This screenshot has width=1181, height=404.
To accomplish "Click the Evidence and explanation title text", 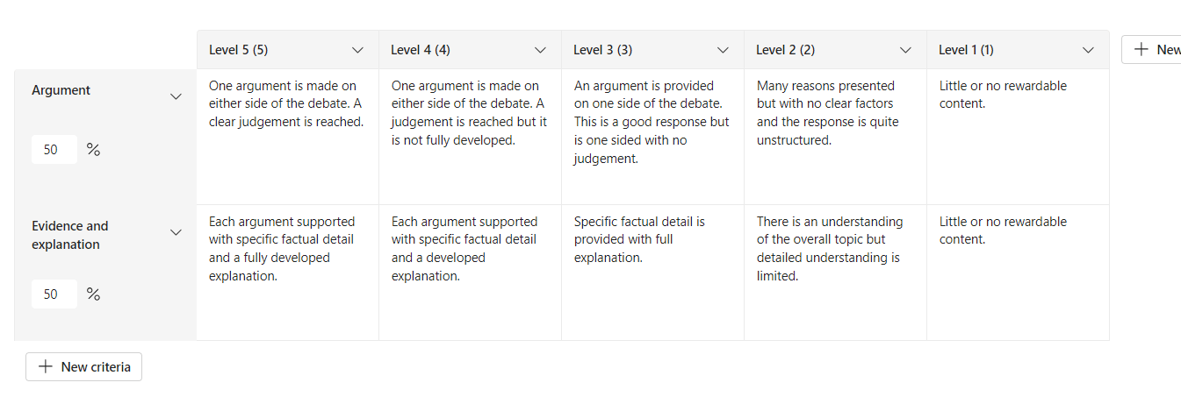I will (70, 235).
